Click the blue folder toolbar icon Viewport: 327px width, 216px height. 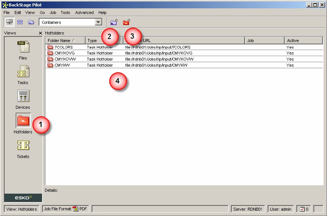pos(31,22)
